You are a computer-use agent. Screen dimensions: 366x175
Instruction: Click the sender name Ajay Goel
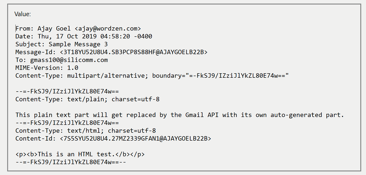[x=54, y=29]
